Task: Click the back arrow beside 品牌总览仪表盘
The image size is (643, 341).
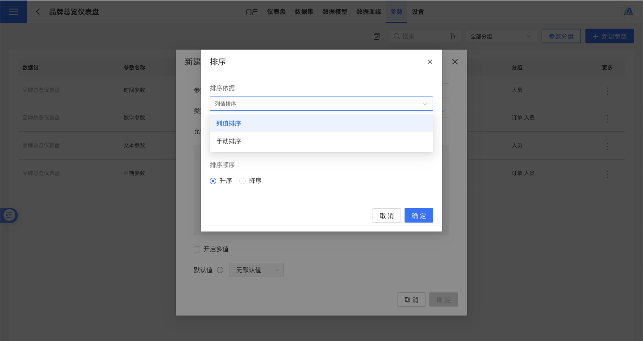Action: click(38, 12)
